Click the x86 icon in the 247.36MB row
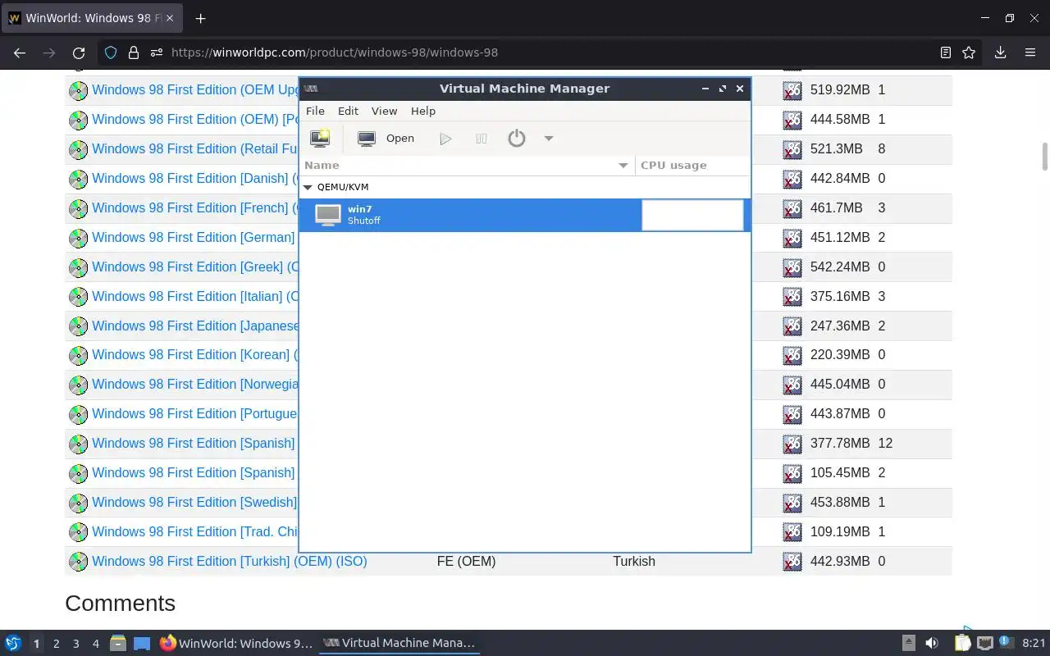 tap(792, 326)
